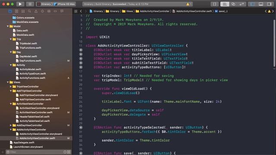This screenshot has width=276, height=155.
Task: Show the symbol navigator tab
Action: pyautogui.click(x=23, y=11)
